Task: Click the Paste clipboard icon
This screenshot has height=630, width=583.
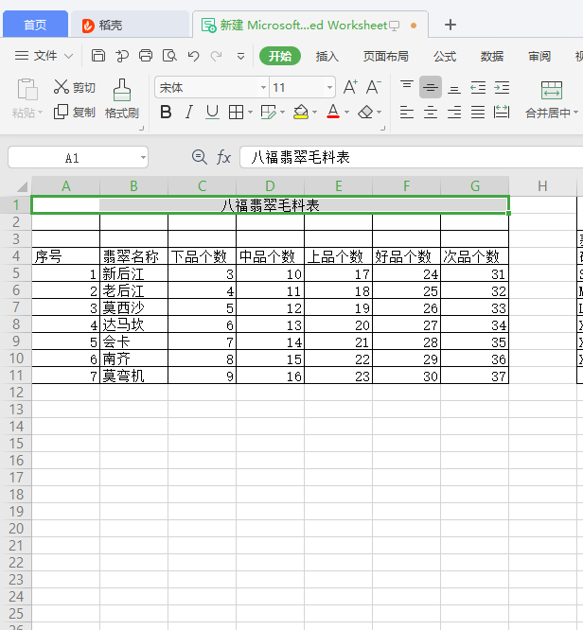Action: tap(27, 89)
